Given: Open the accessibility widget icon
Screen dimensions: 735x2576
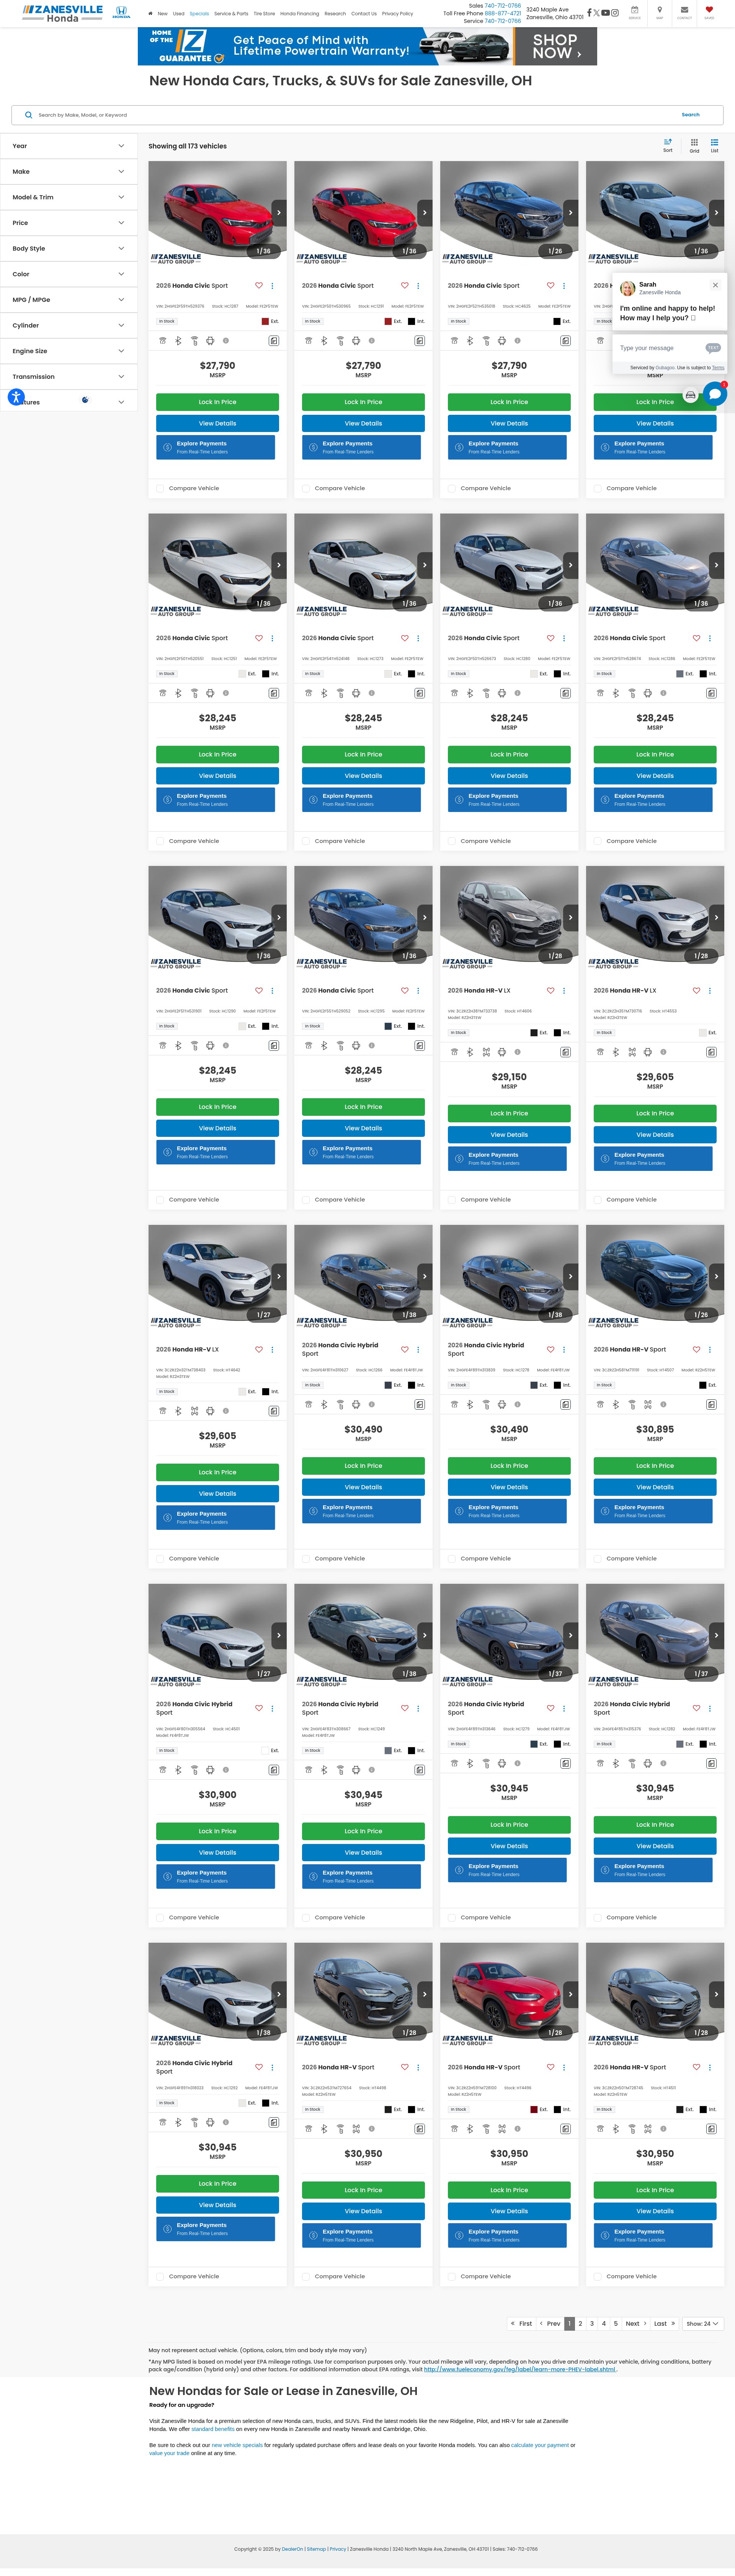Looking at the screenshot, I should pyautogui.click(x=16, y=397).
